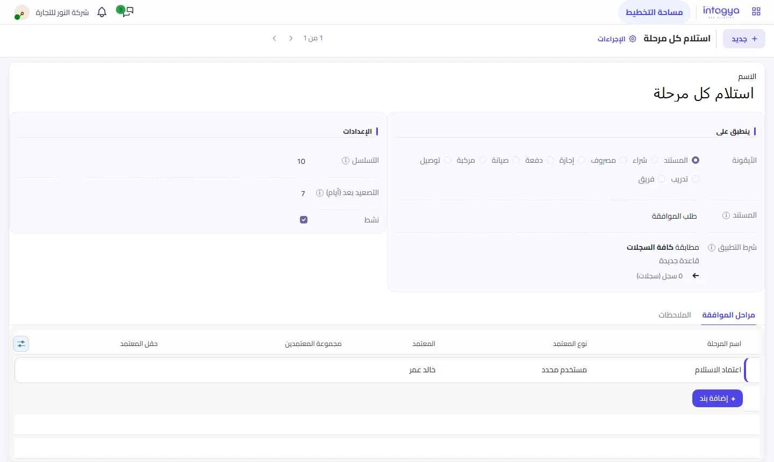Click the info icon beside the المستند field label

click(x=726, y=215)
